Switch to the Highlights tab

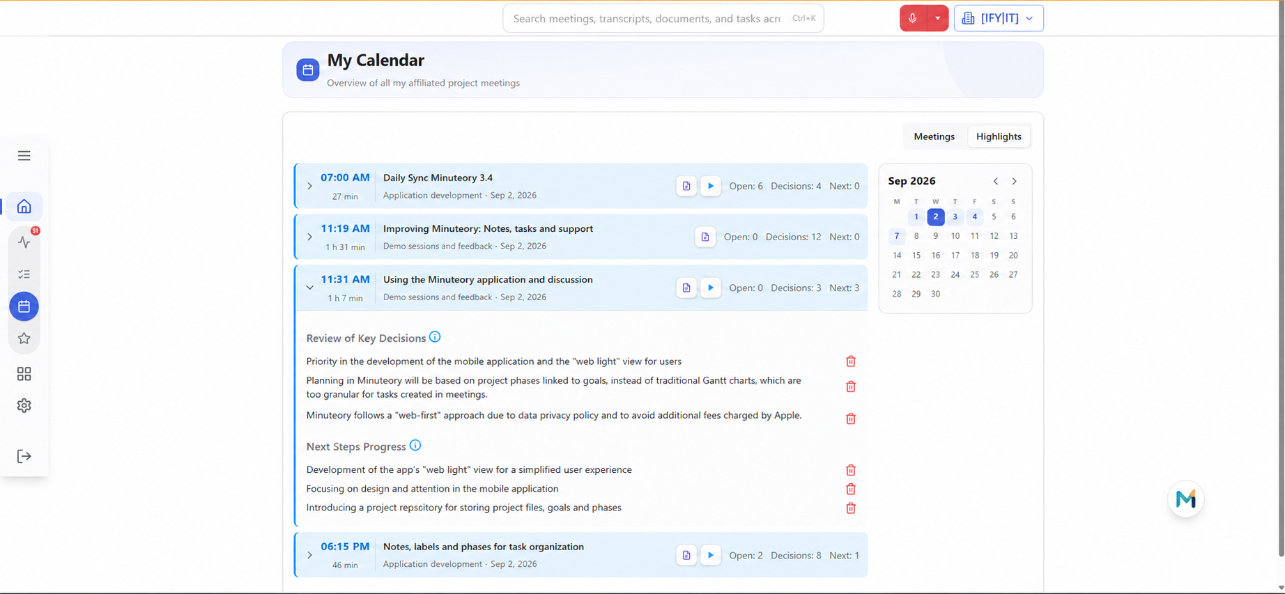click(x=999, y=136)
